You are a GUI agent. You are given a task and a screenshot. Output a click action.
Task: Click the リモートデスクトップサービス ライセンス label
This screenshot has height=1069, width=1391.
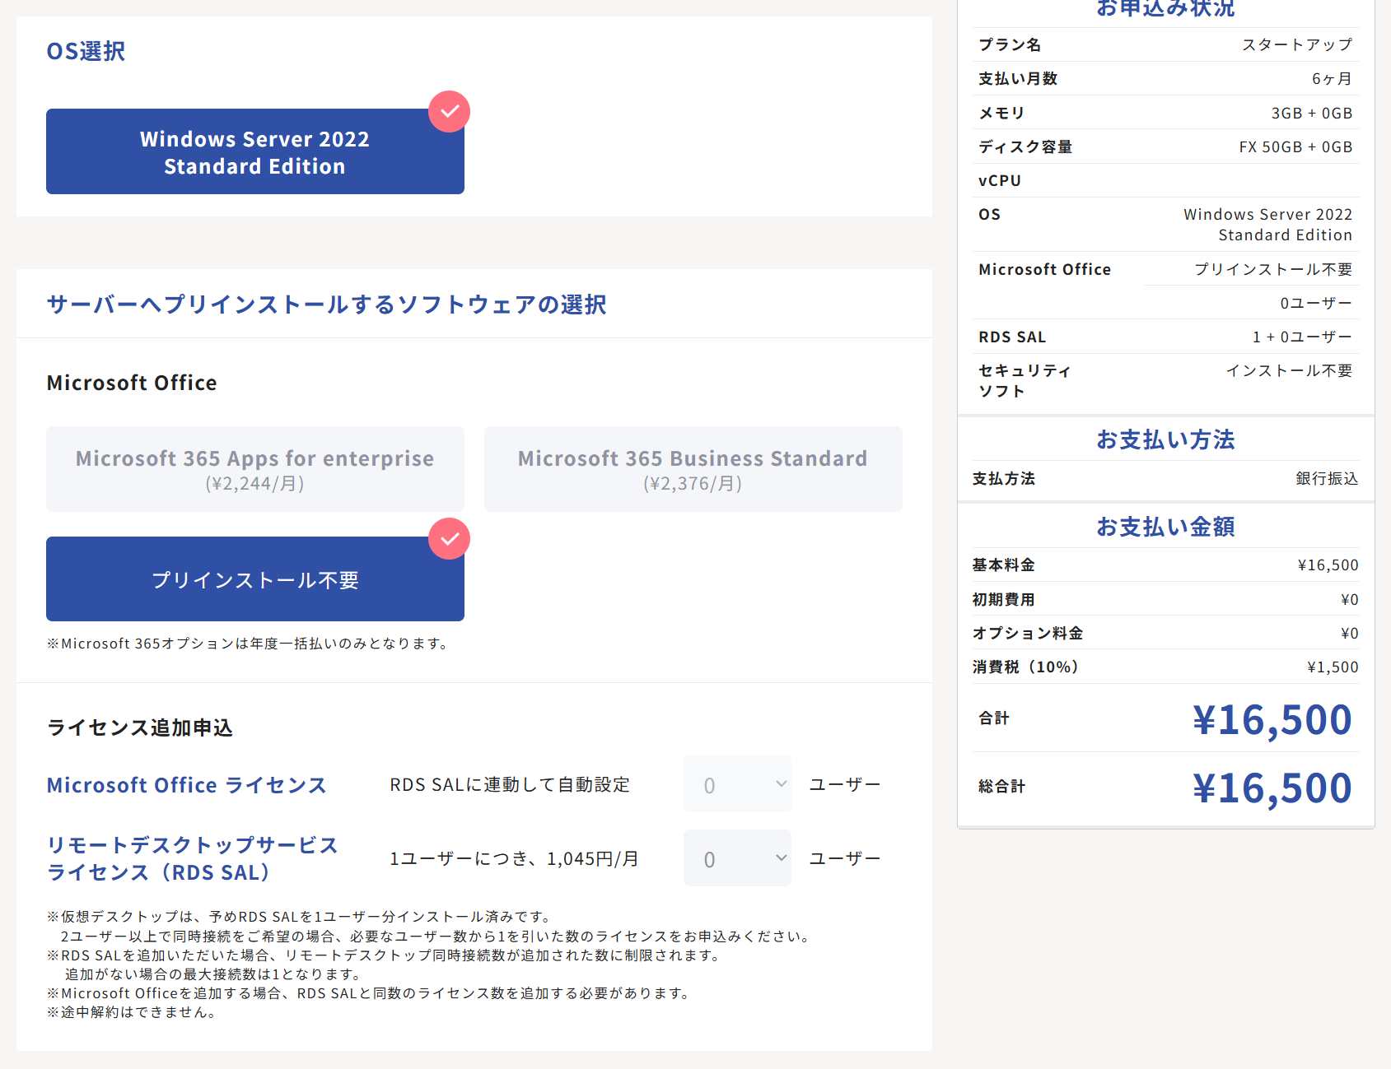pos(192,858)
